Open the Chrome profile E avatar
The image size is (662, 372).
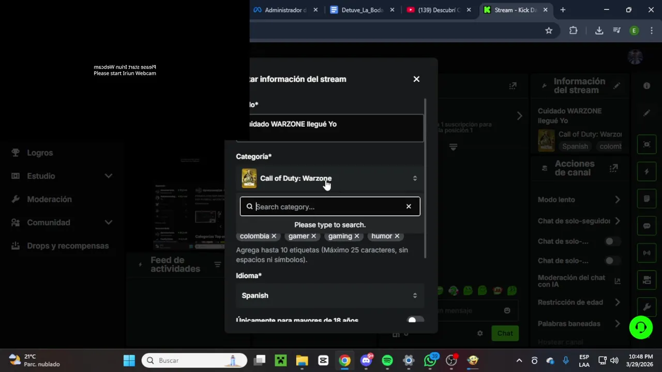tap(634, 30)
